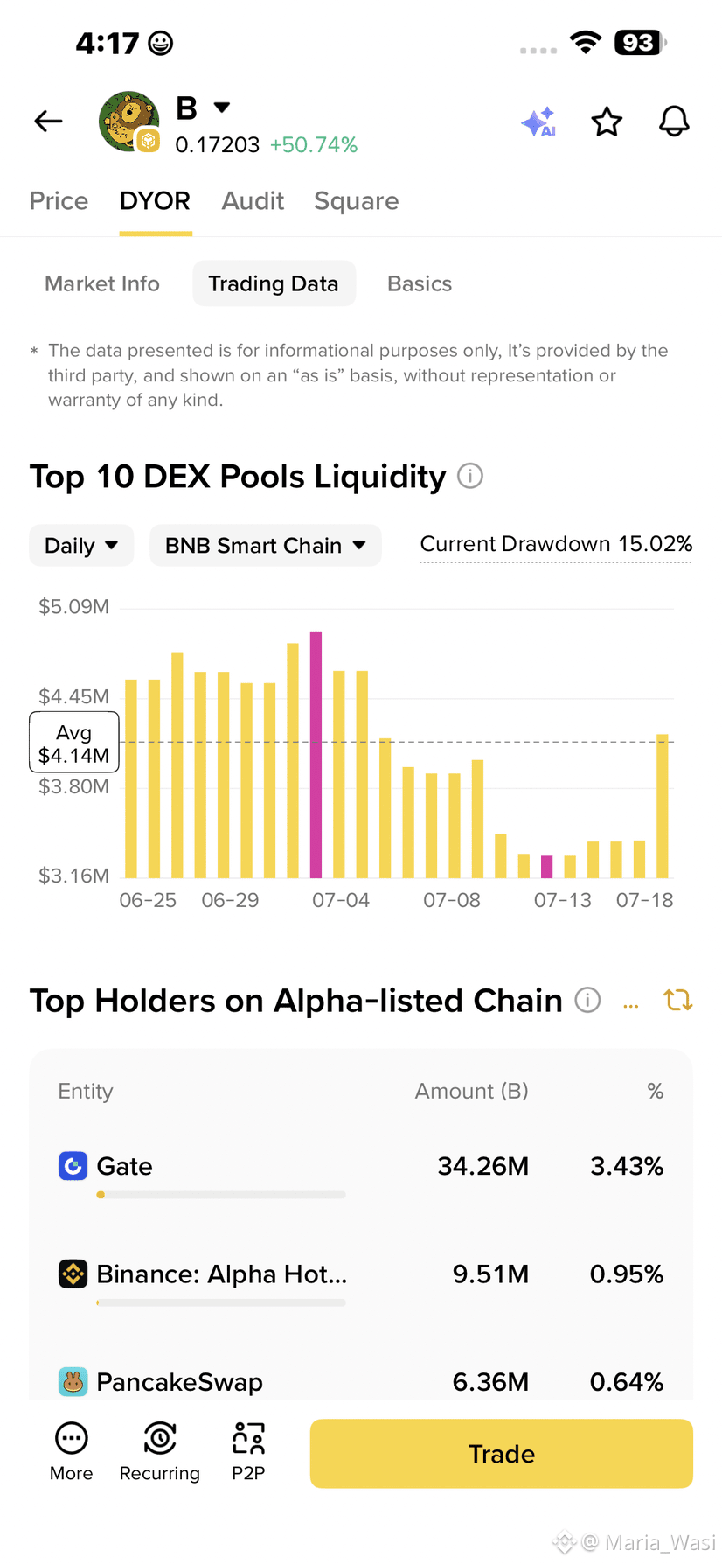Tap info icon beside DEX Pools Liquidity
The height and width of the screenshot is (1564, 722).
tap(470, 477)
